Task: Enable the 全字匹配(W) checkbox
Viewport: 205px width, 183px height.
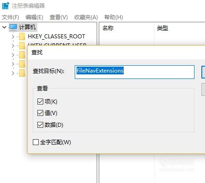Action: pos(36,142)
